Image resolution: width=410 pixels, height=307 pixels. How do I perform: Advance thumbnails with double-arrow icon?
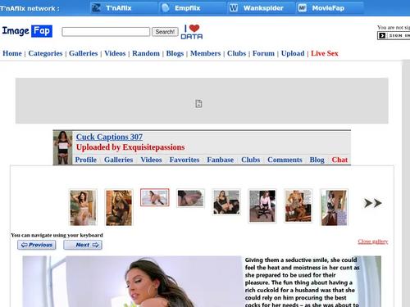(373, 203)
